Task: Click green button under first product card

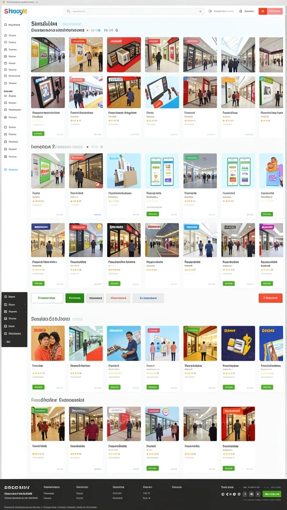Action: (x=38, y=133)
